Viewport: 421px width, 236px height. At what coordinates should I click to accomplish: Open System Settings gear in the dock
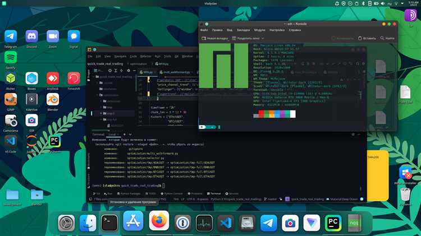(x=66, y=223)
